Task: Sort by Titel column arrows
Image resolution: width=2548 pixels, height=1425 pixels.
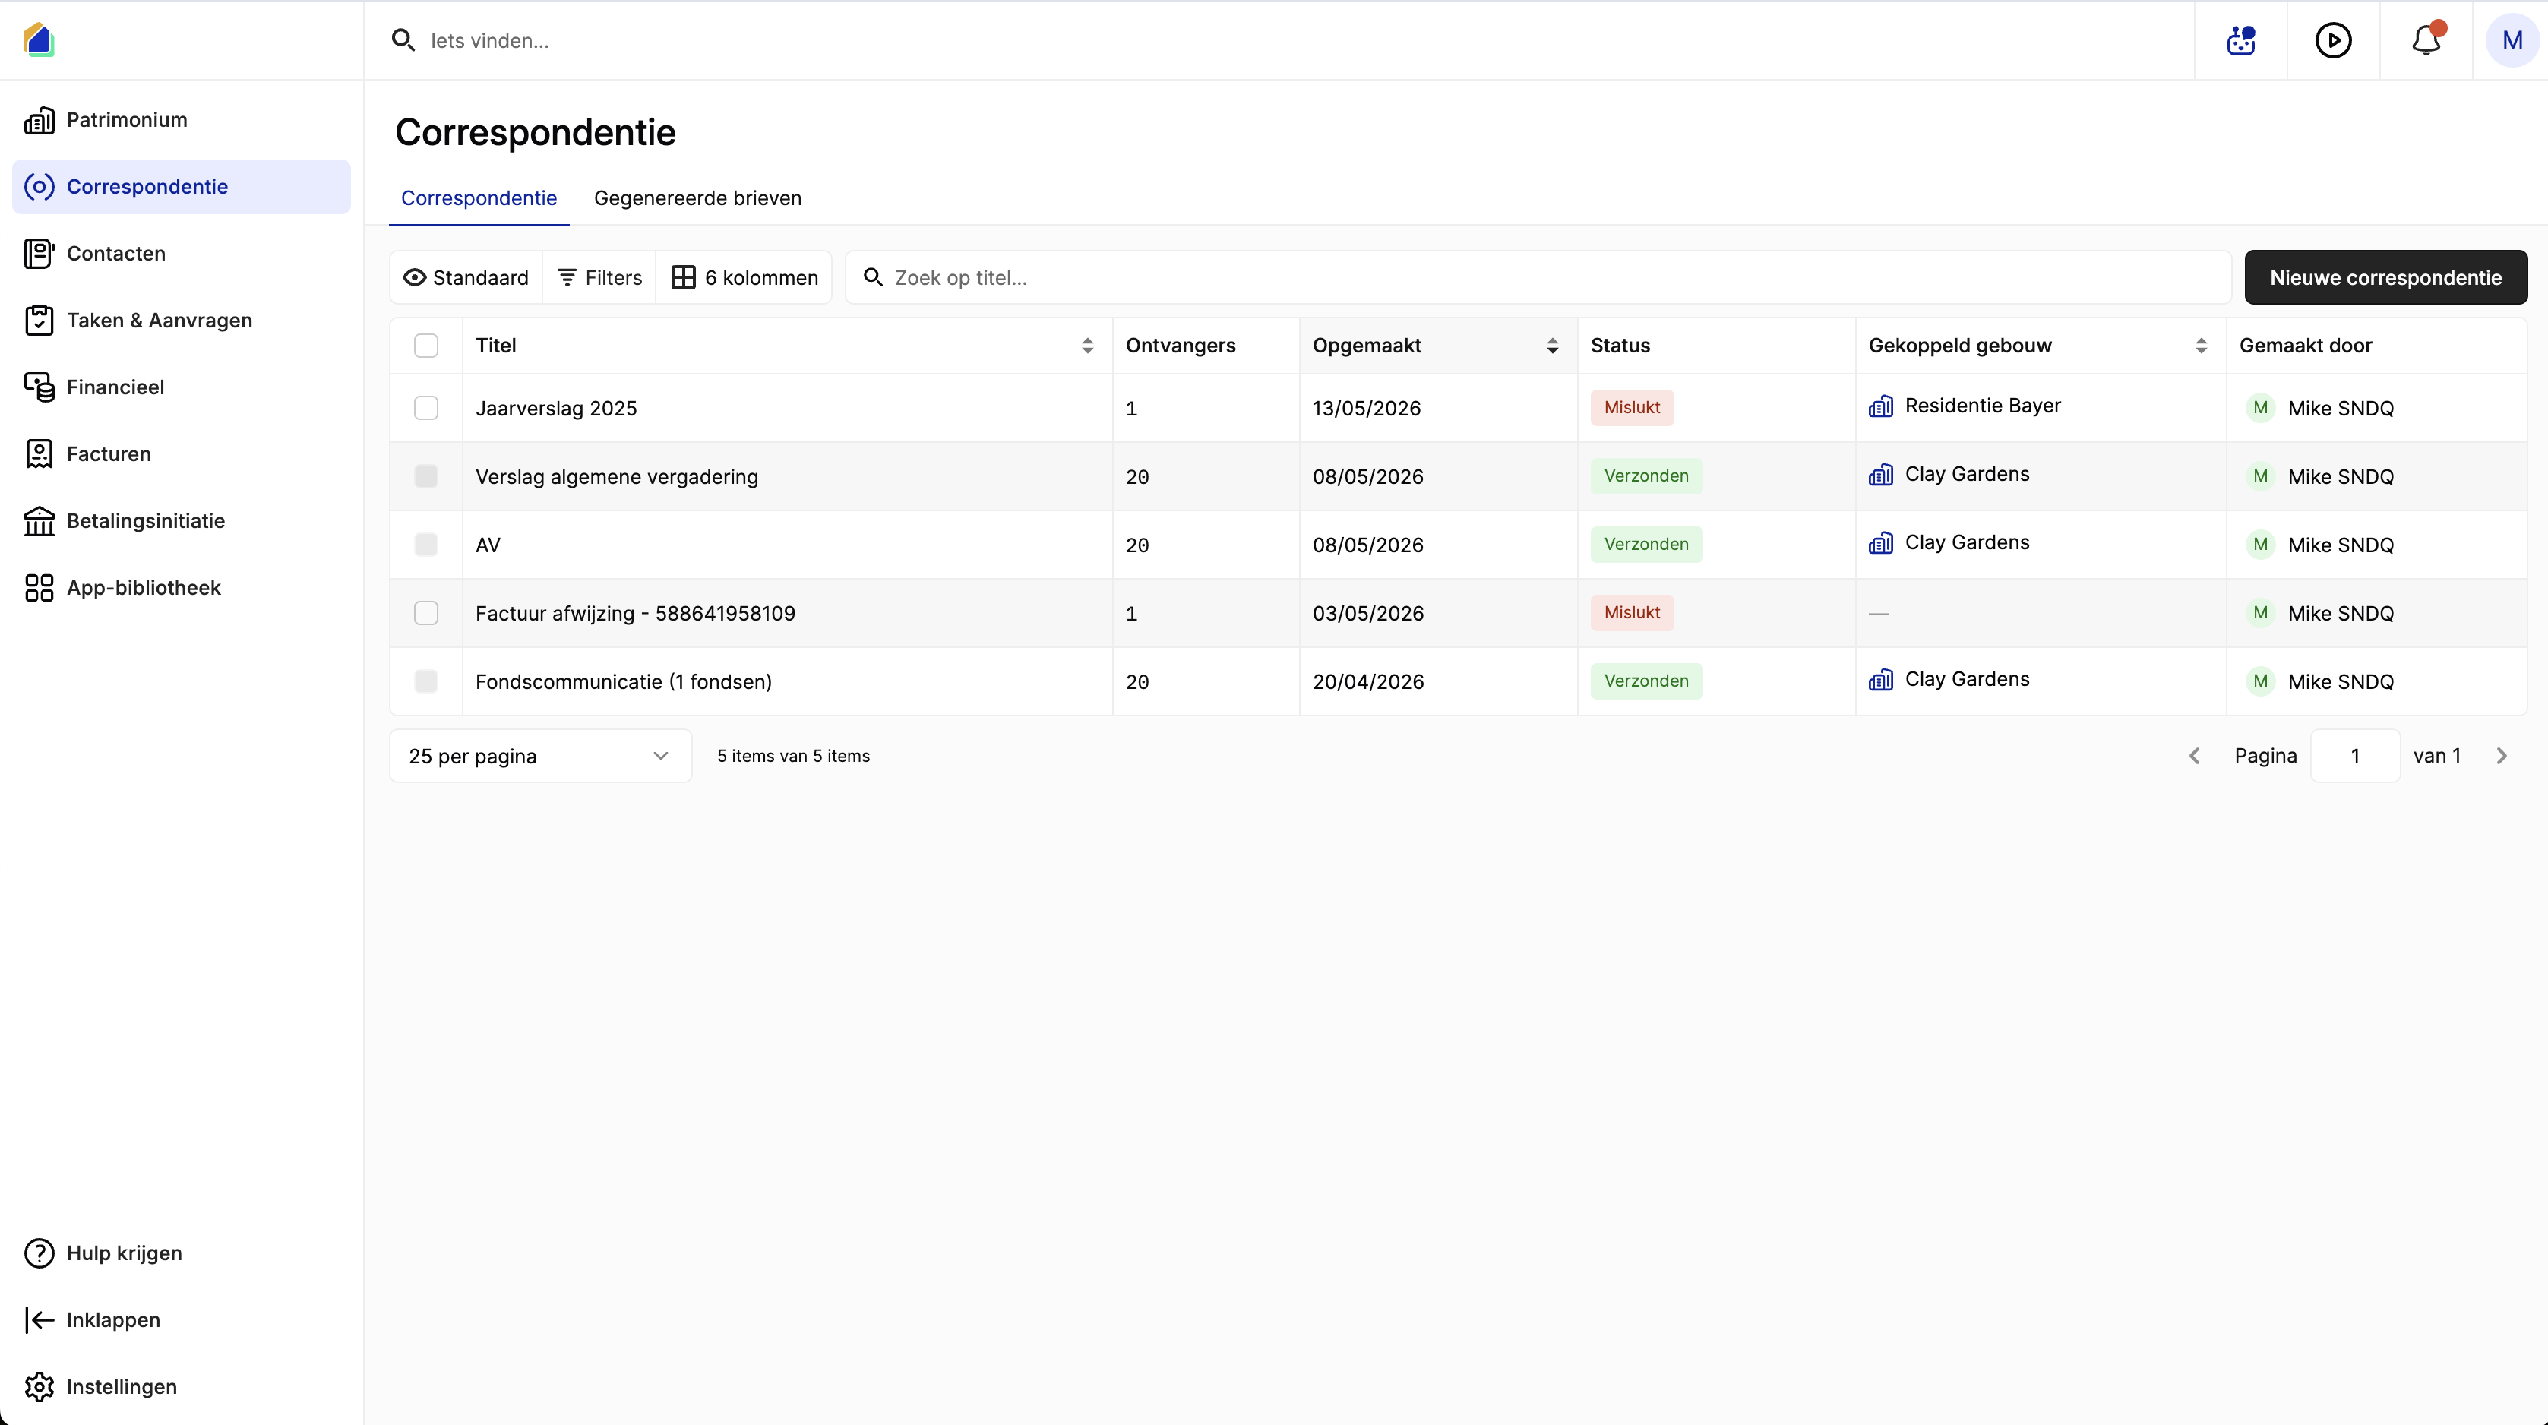Action: [1087, 345]
